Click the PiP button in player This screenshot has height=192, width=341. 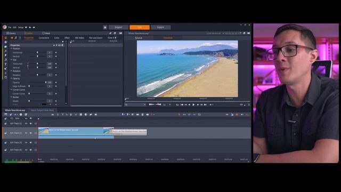(241, 105)
